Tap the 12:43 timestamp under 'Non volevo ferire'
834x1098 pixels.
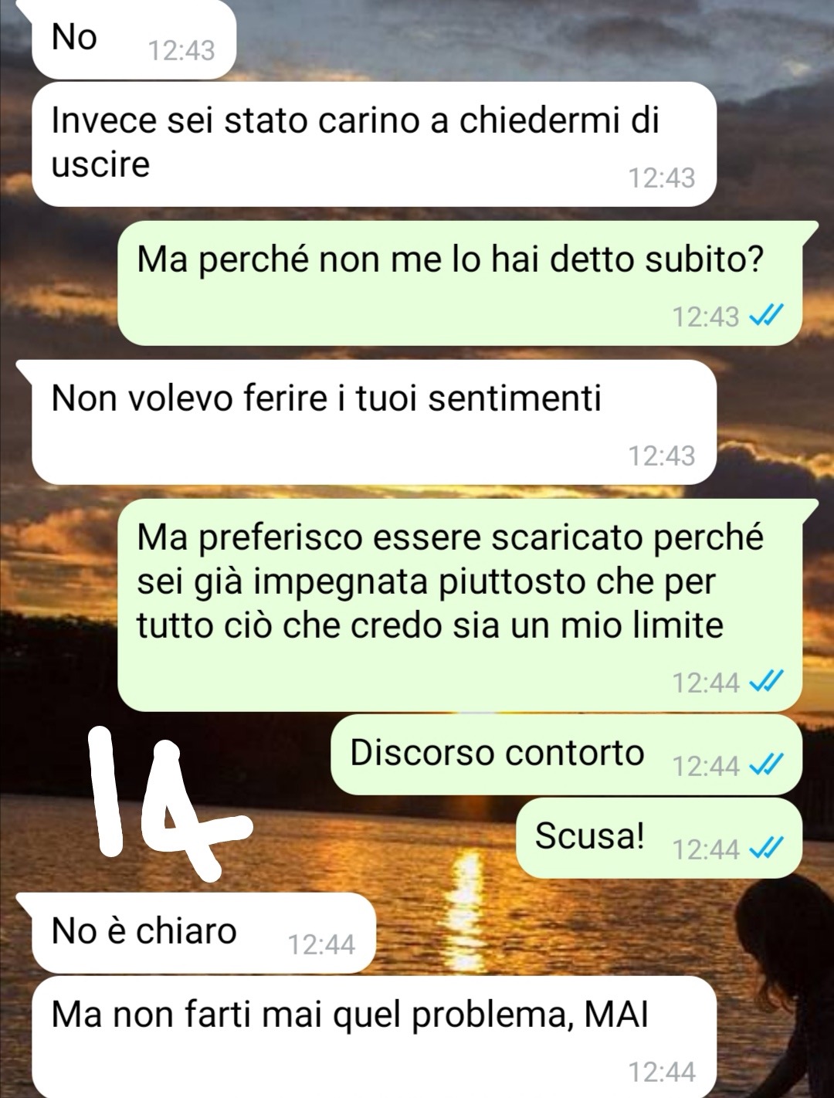[662, 456]
